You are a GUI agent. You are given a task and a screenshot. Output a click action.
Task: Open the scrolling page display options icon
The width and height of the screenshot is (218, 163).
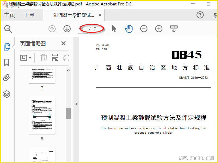174,29
